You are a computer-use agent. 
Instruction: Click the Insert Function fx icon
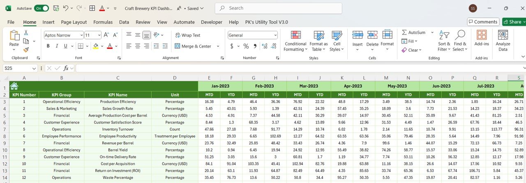66,68
